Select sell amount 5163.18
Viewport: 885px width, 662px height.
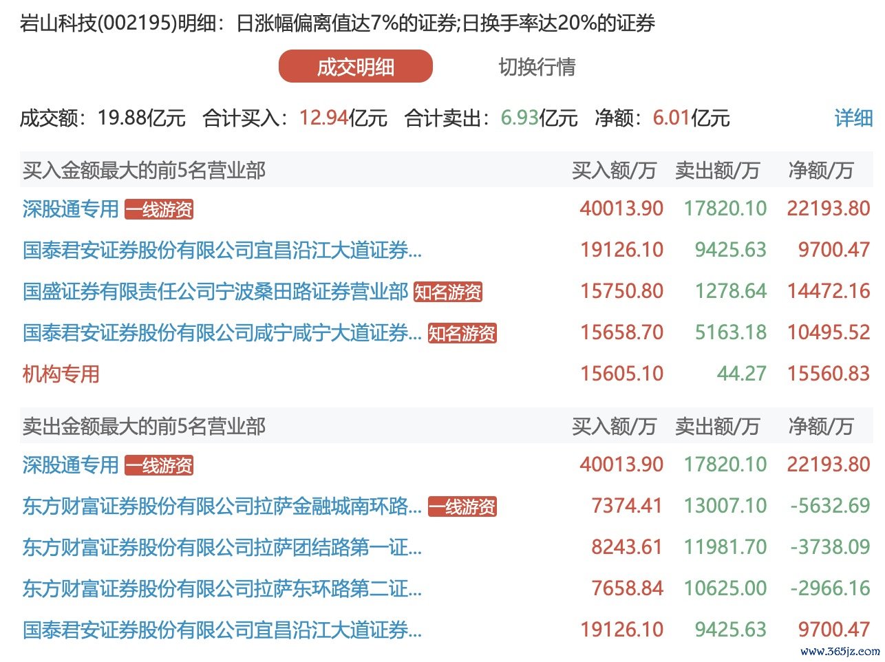pos(730,332)
